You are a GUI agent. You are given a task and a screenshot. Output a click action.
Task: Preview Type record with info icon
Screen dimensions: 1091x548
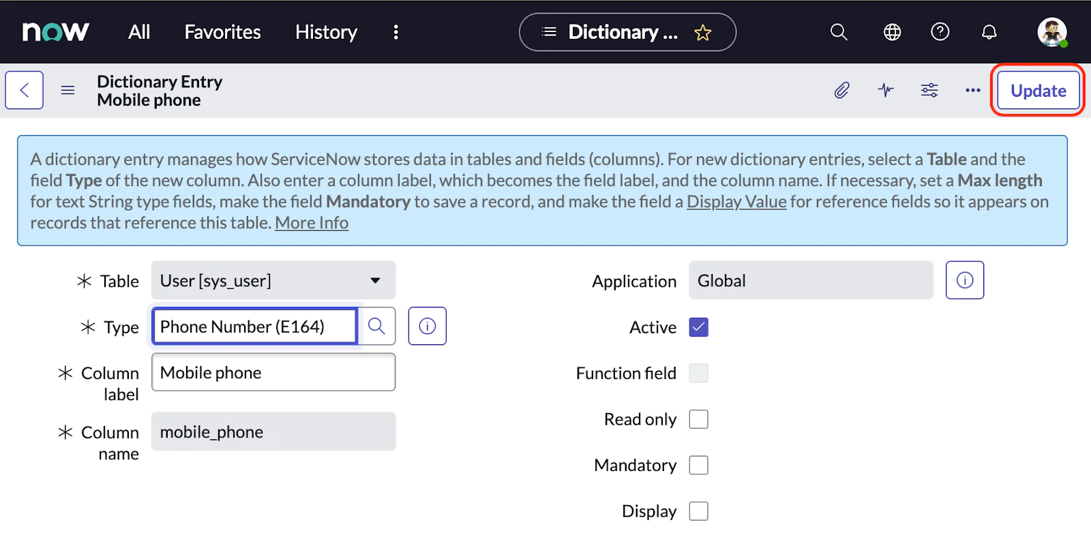point(428,326)
